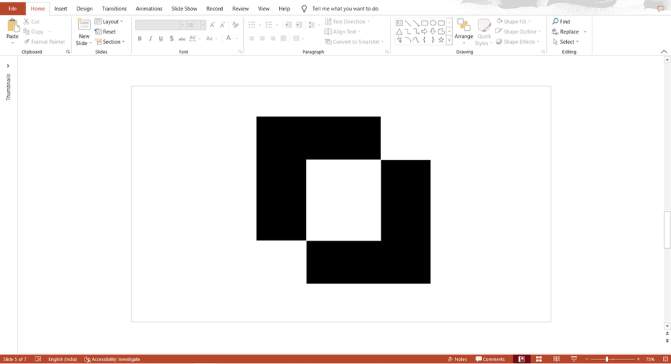Select the Scribble shape
The height and width of the screenshot is (364, 671).
(x=399, y=40)
